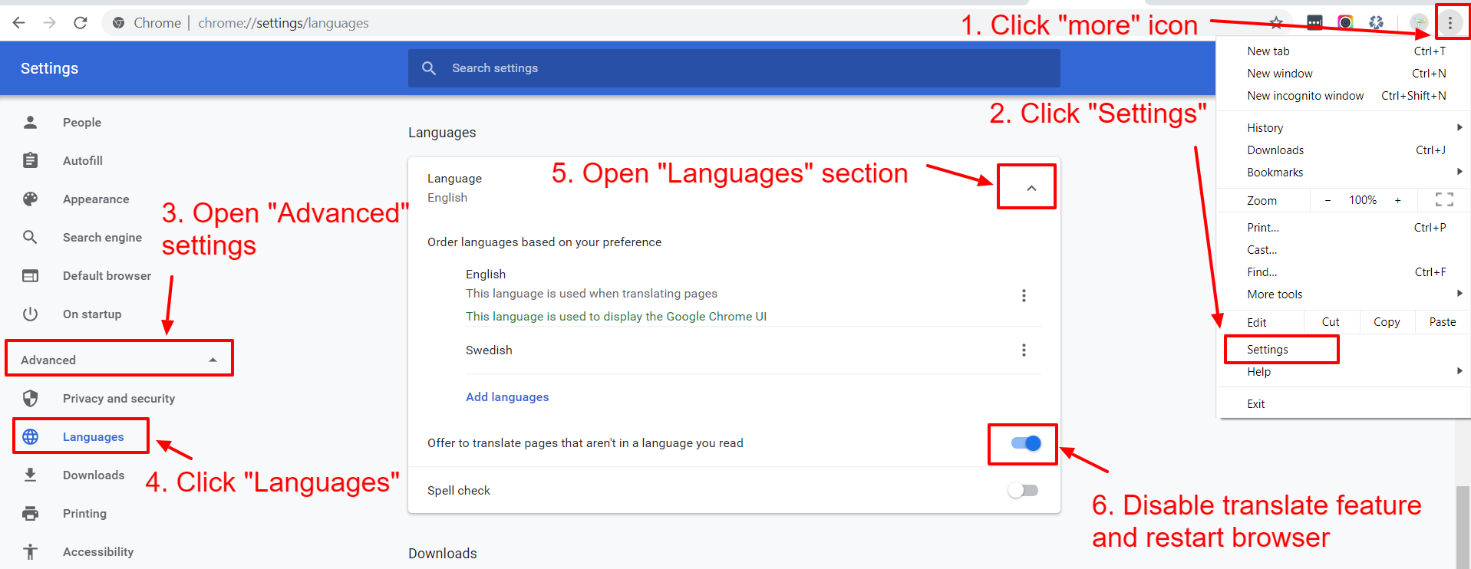Expand the More tools submenu
The image size is (1471, 569).
[x=1459, y=294]
